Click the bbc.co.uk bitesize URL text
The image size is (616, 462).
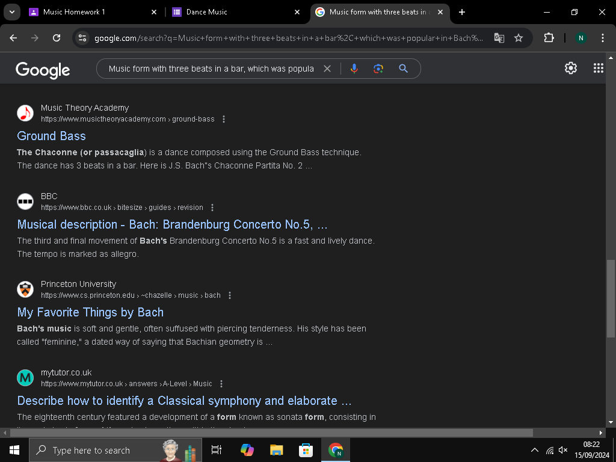point(122,208)
